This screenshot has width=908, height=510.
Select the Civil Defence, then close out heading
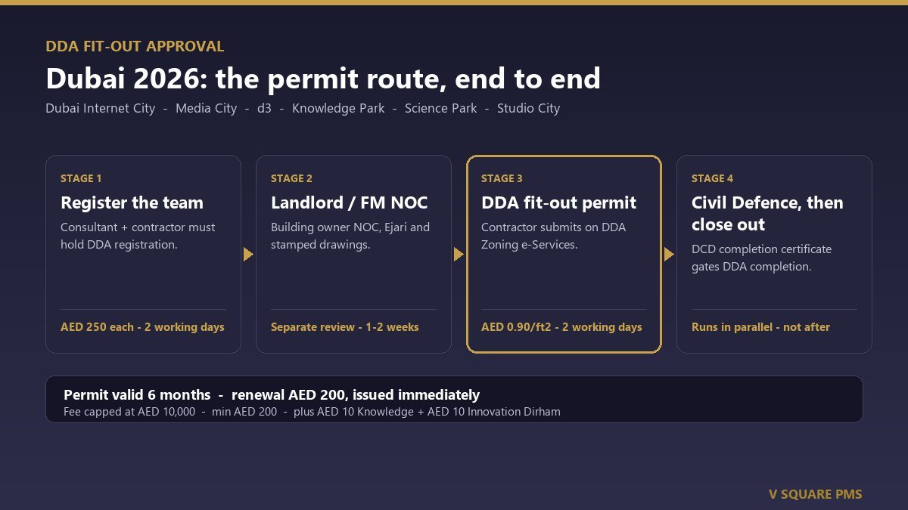coord(767,214)
